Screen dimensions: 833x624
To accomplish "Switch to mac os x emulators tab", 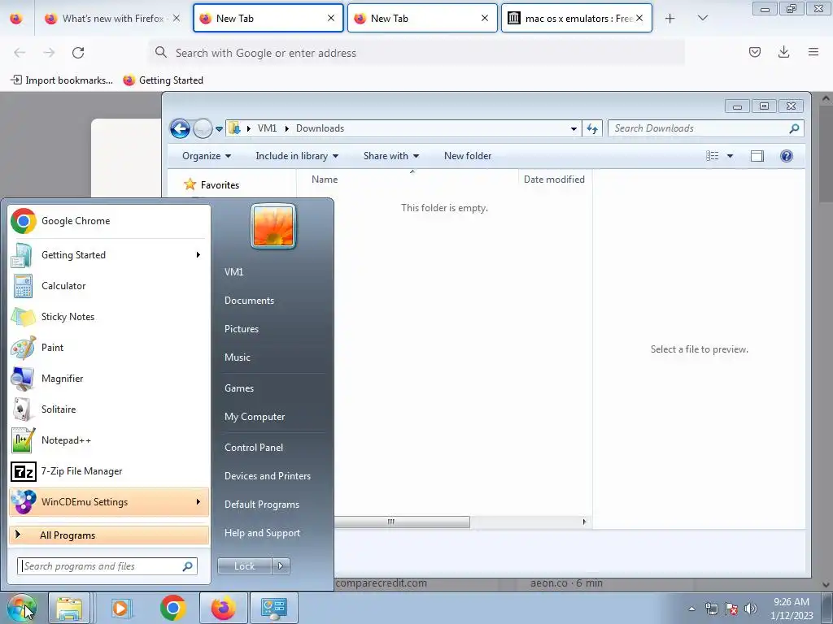I will coord(577,18).
